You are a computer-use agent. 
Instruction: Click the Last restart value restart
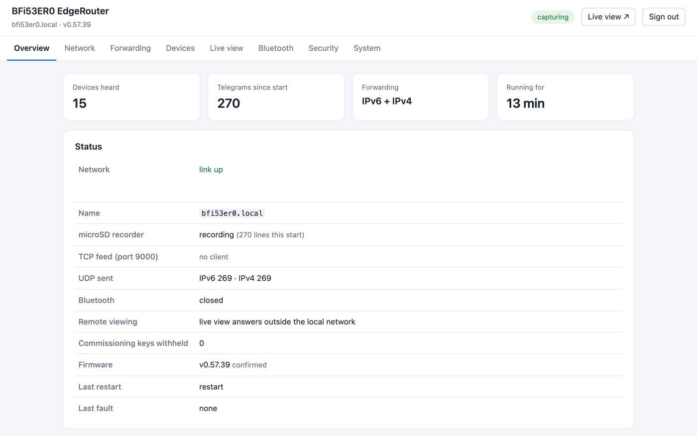coord(211,387)
